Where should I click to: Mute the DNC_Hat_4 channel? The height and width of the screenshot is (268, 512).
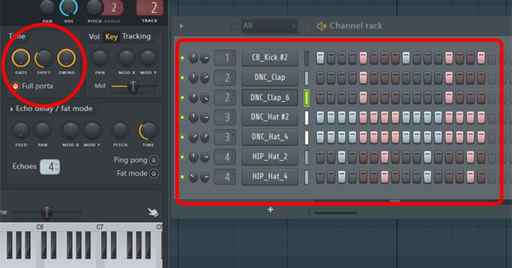click(183, 137)
